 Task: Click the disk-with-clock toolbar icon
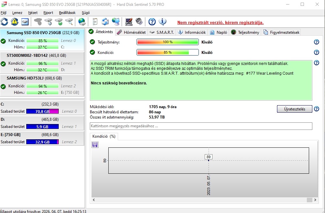pyautogui.click(x=48, y=22)
